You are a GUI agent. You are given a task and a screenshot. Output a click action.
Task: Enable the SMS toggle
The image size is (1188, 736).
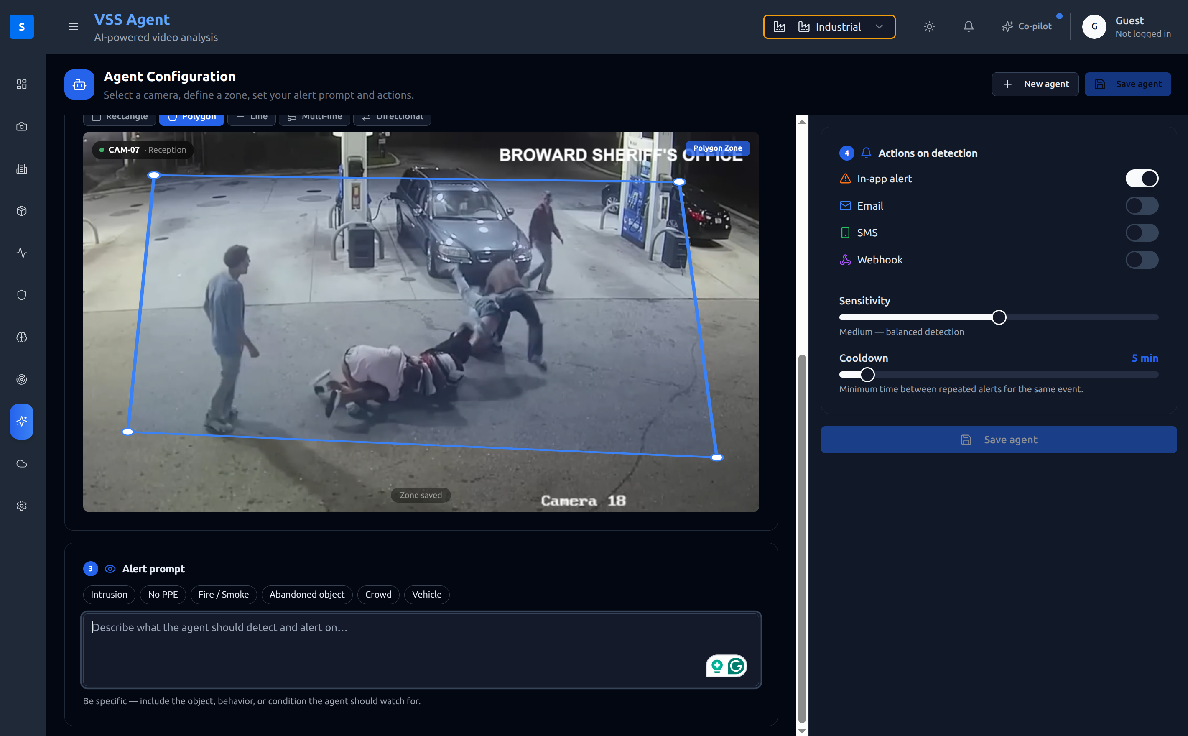point(1142,233)
